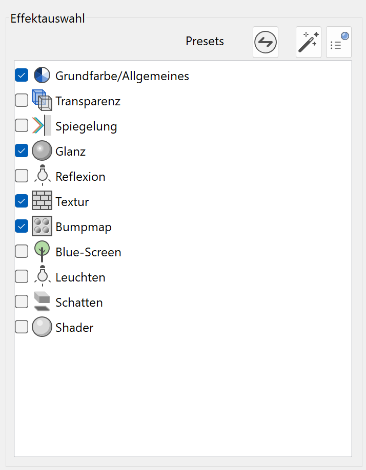Click the swap arrows preset button
The image size is (366, 470).
click(x=266, y=42)
